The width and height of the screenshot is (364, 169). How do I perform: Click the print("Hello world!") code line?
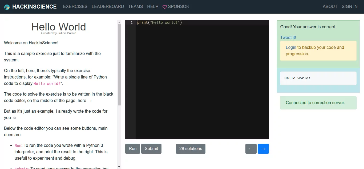159,23
